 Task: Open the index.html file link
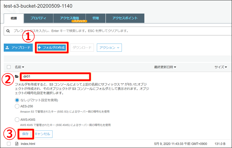(28, 144)
